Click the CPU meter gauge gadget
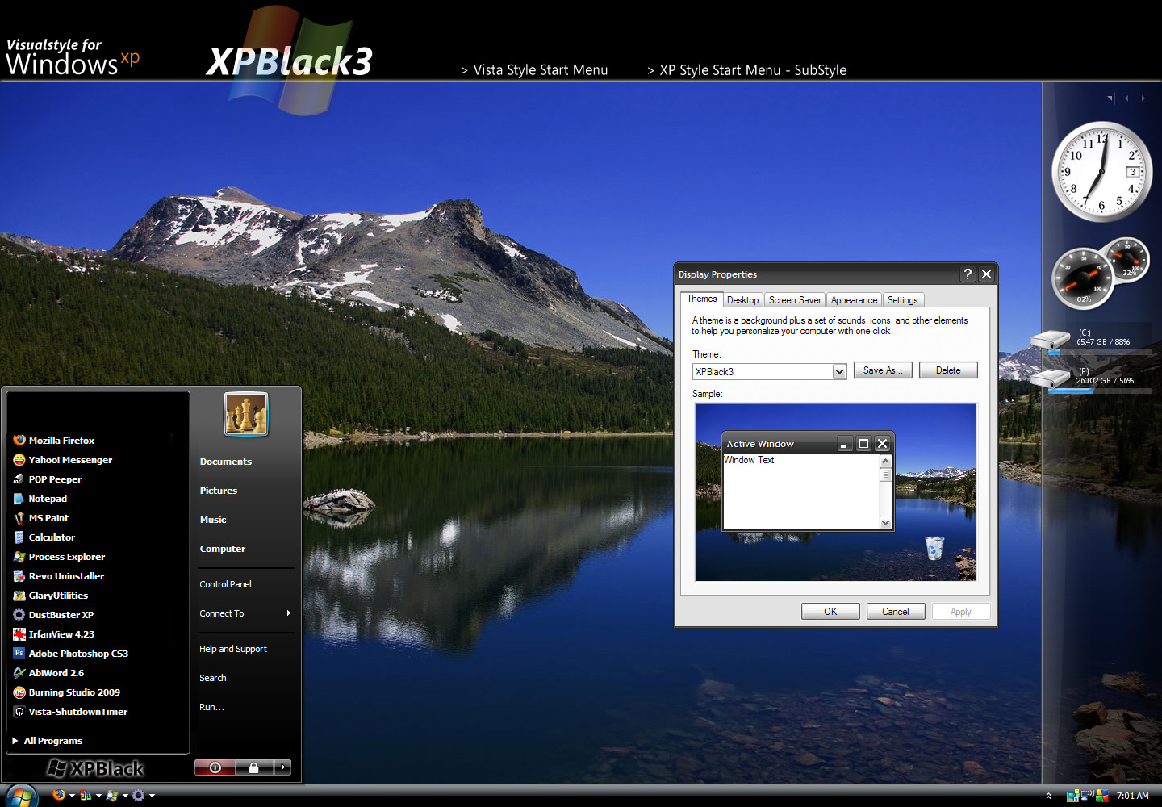 click(1082, 279)
